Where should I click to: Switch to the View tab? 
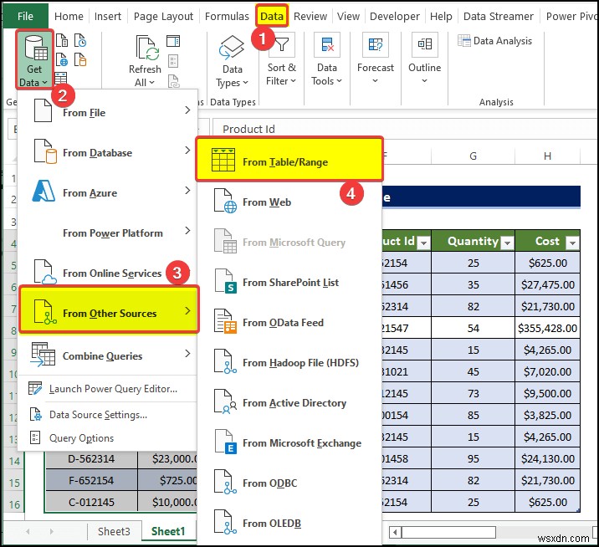pos(348,16)
